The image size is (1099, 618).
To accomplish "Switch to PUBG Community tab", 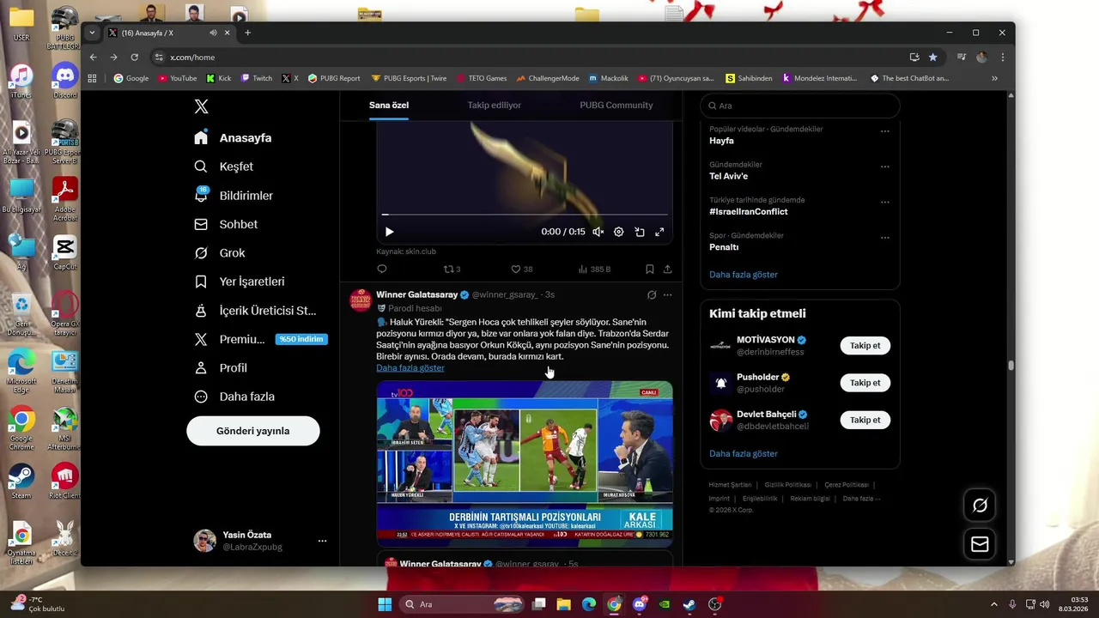I will click(x=616, y=105).
